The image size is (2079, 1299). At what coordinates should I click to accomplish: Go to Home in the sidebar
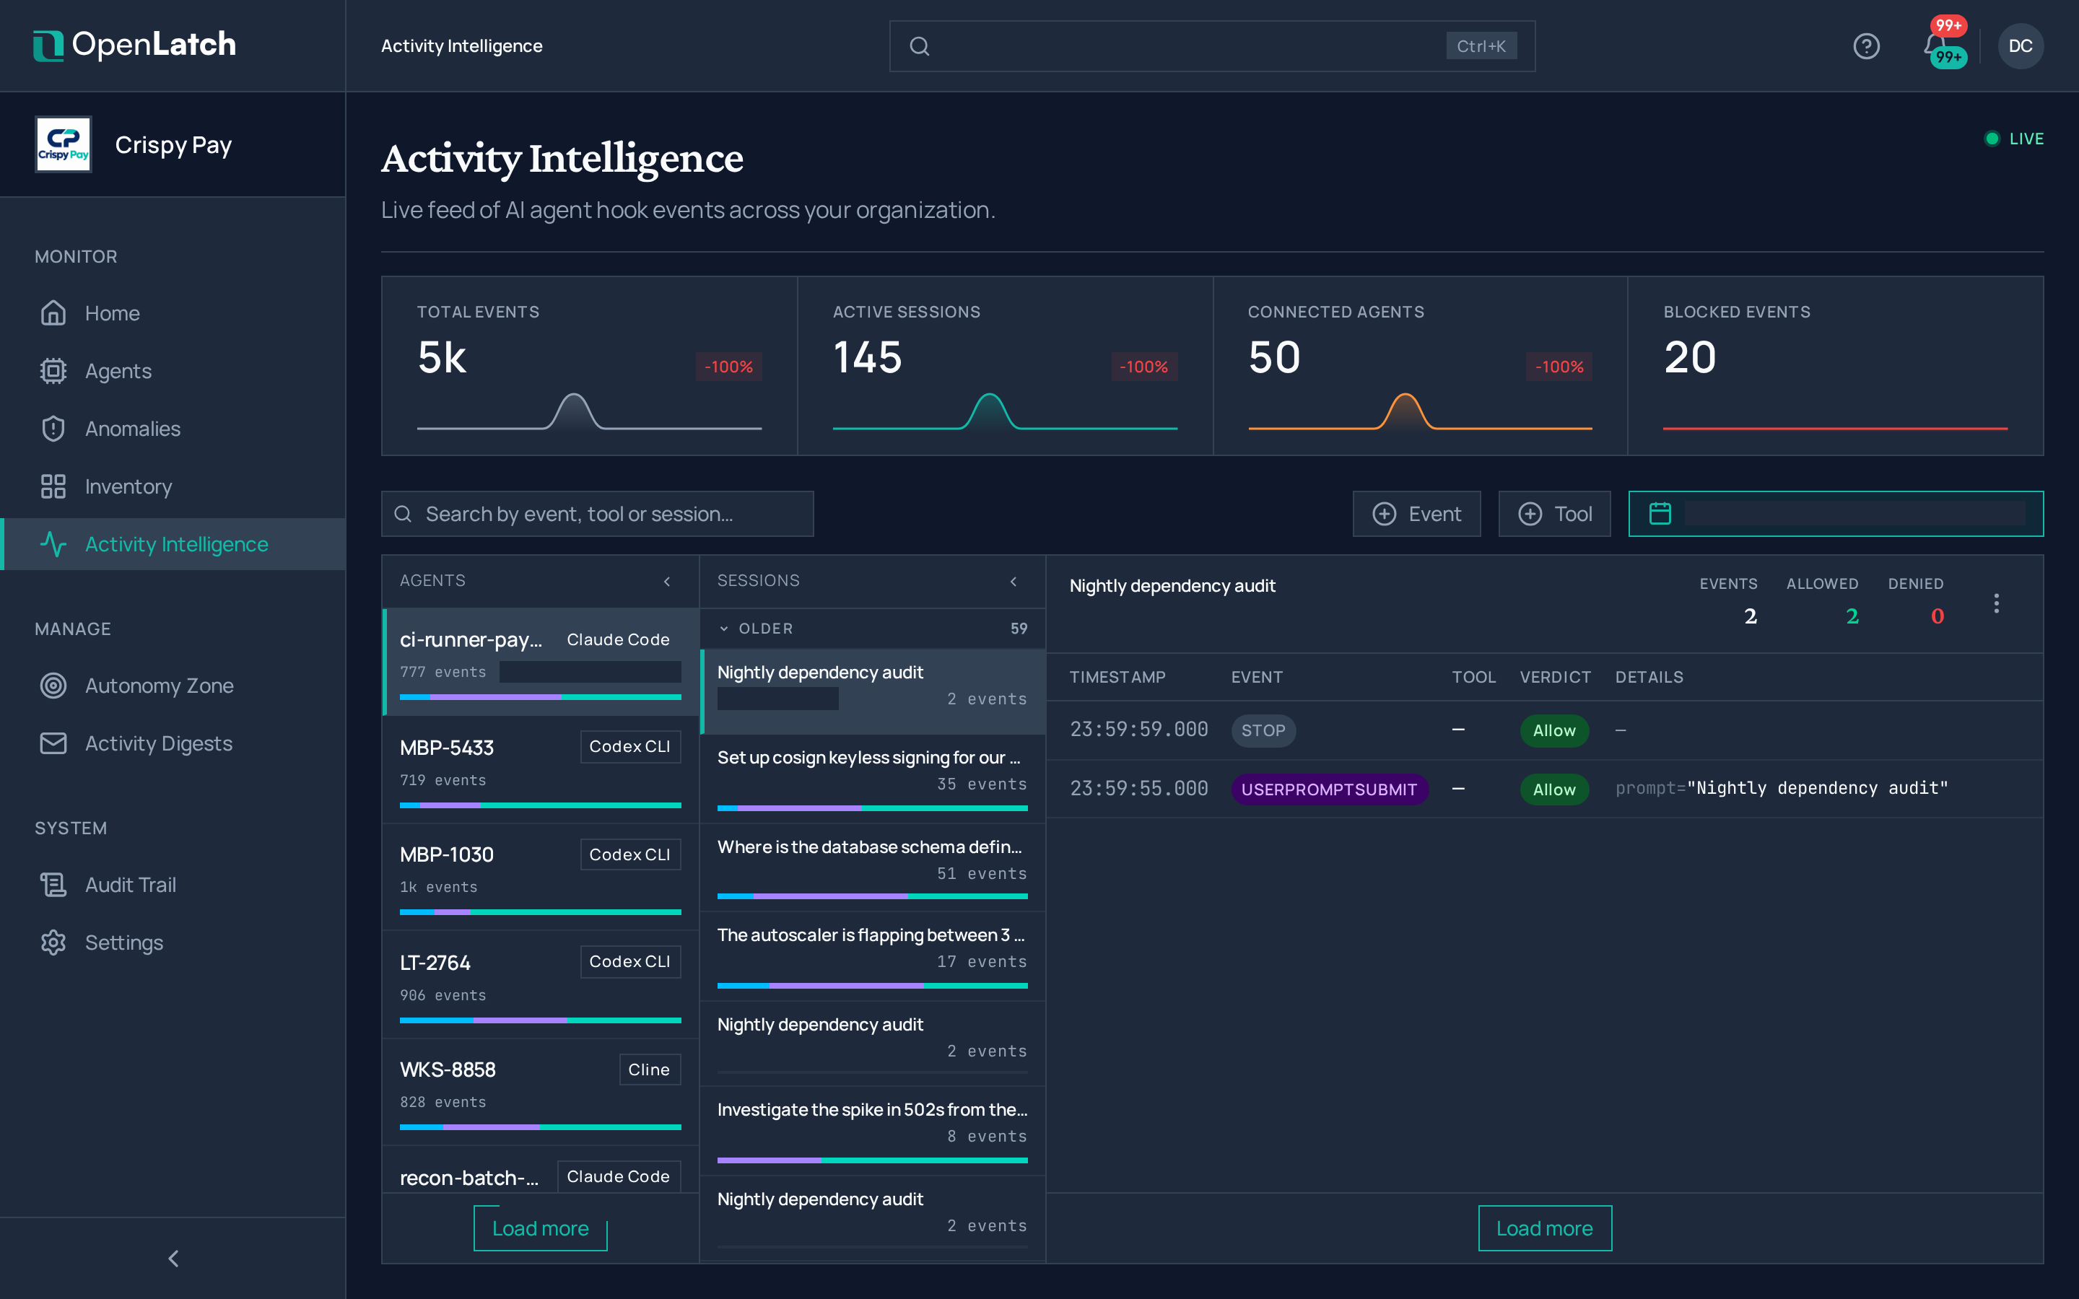173,314
